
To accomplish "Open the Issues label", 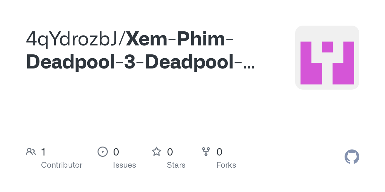I will coord(124,165).
